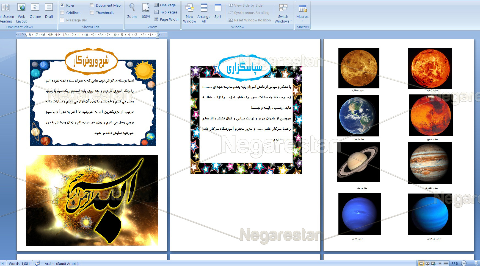Click the horizontal ruler right indent marker
480x266 pixels.
coord(158,35)
